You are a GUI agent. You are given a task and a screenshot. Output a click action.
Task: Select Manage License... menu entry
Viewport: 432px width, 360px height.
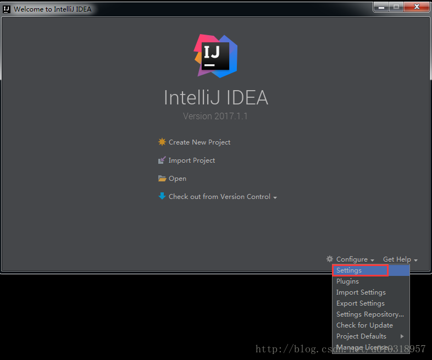coord(371,347)
